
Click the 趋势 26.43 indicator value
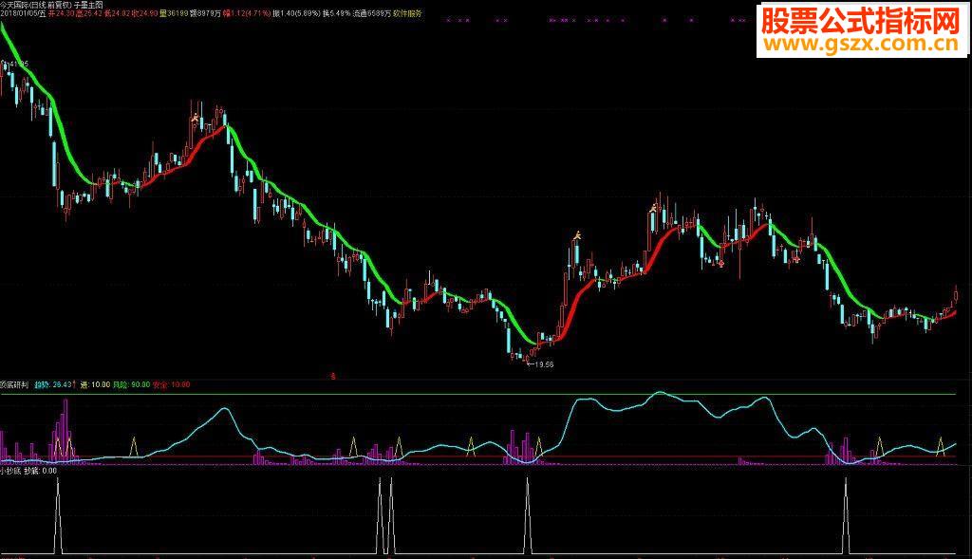[53, 385]
